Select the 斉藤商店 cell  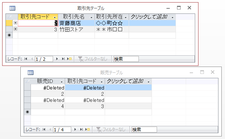coord(76,23)
